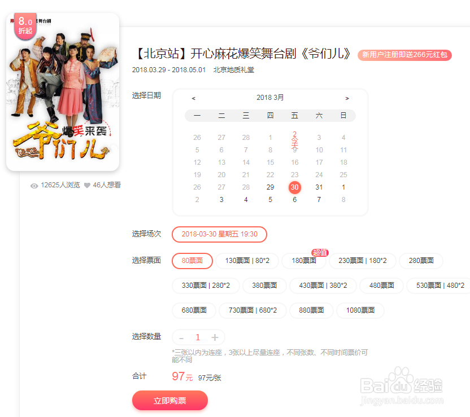The image size is (470, 417).
Task: Select 880票面 ticket option
Action: tap(311, 310)
